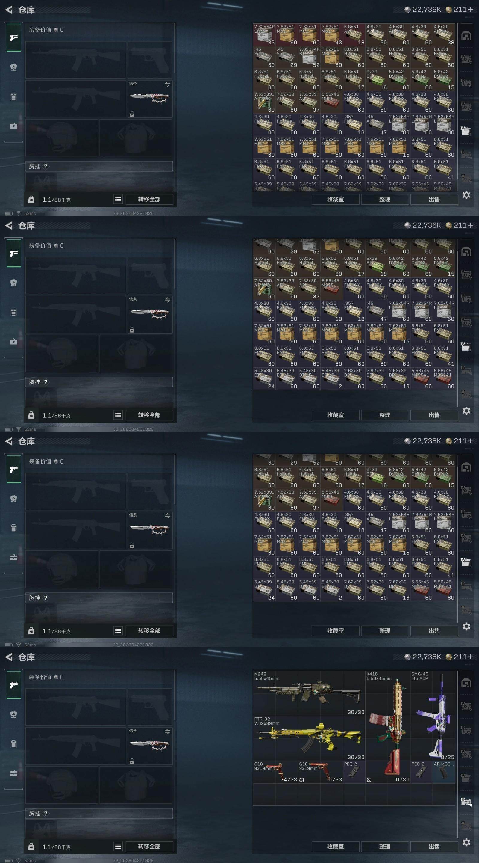This screenshot has width=479, height=863.
Task: Select the AR MOE grip attachment
Action: [444, 772]
